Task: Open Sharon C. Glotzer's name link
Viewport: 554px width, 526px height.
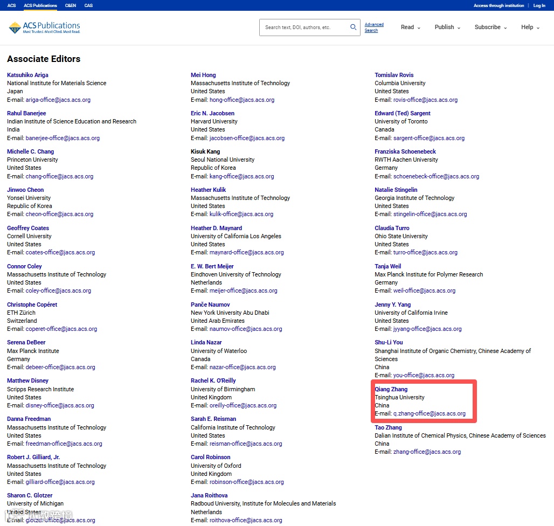Action: point(30,495)
